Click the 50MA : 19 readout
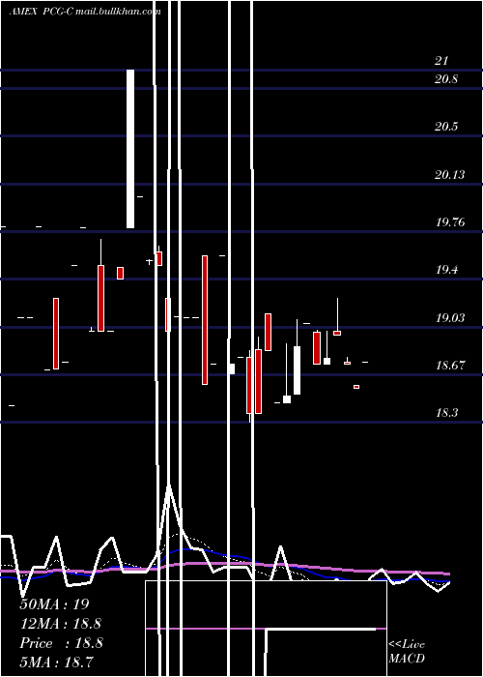Viewport: 483px width, 677px height. point(55,604)
